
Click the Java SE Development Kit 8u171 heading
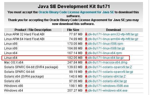[74, 7]
